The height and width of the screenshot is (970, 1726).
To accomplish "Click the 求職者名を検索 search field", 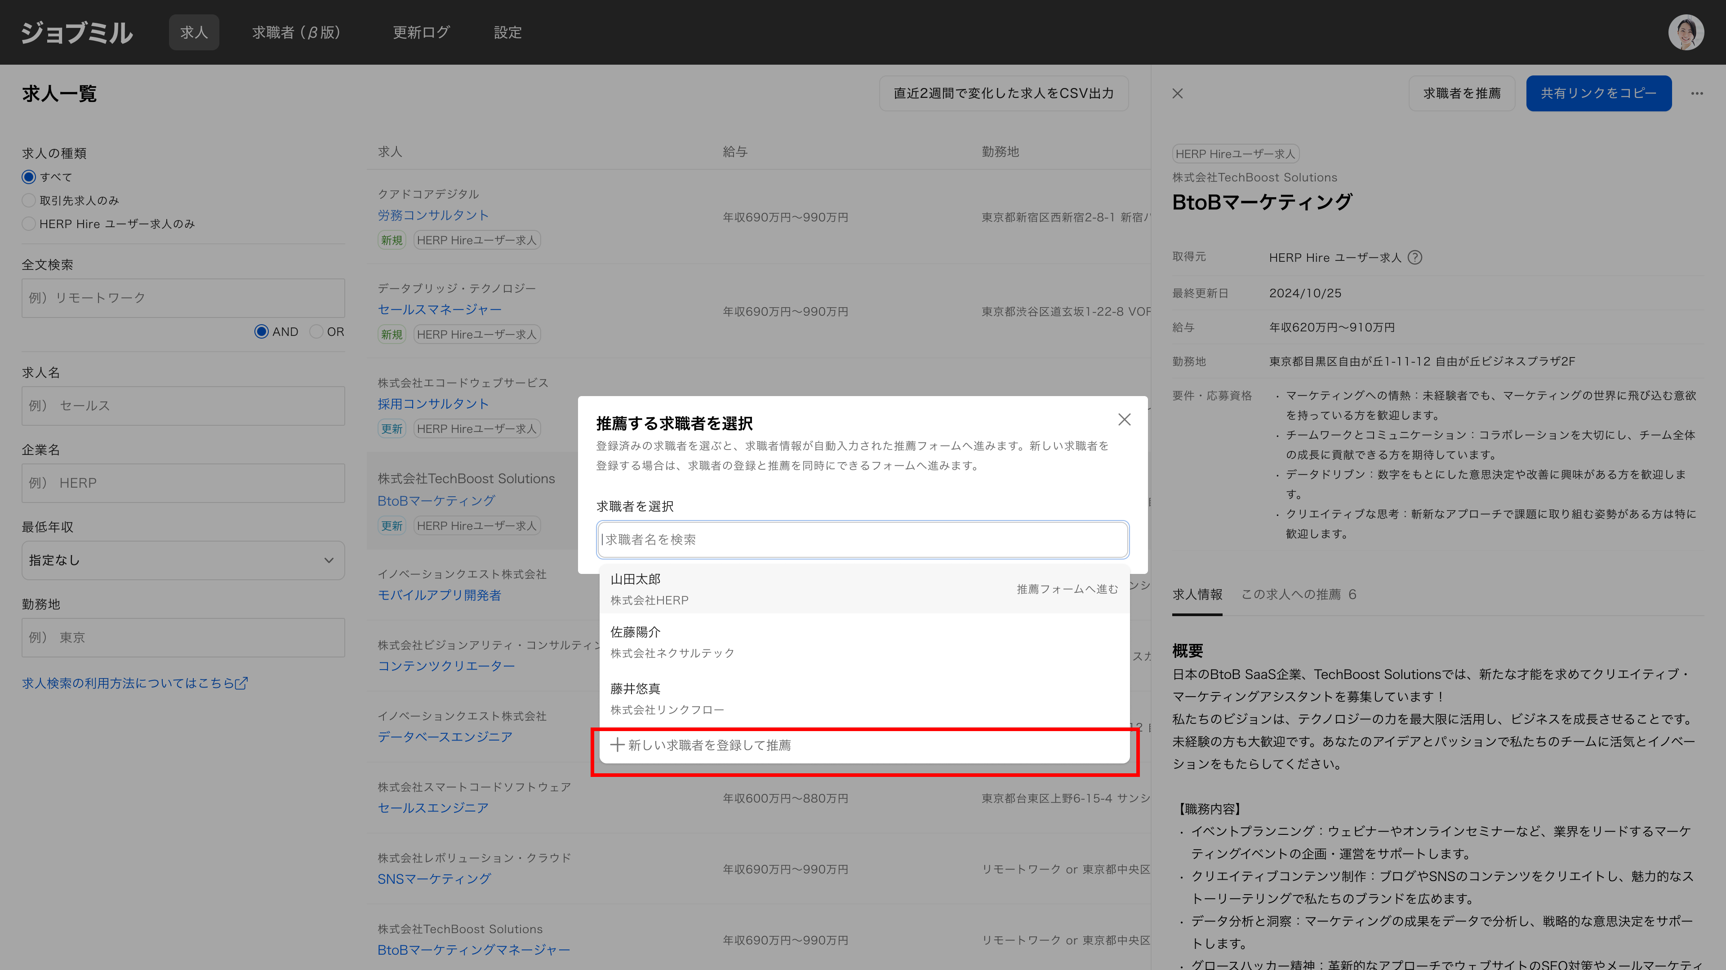I will [863, 539].
